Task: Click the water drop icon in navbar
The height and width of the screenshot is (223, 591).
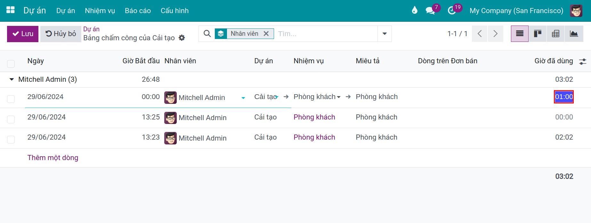Action: pyautogui.click(x=415, y=10)
